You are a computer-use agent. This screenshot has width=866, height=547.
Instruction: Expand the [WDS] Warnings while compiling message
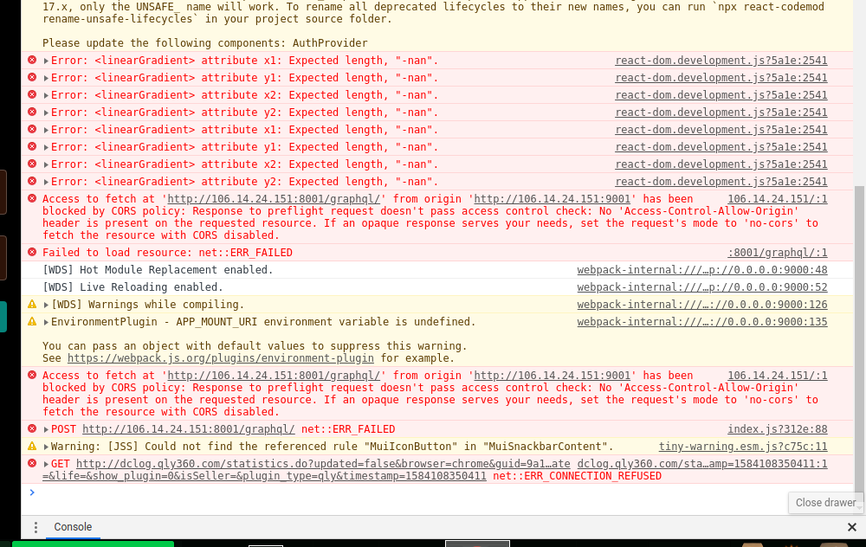(x=47, y=305)
